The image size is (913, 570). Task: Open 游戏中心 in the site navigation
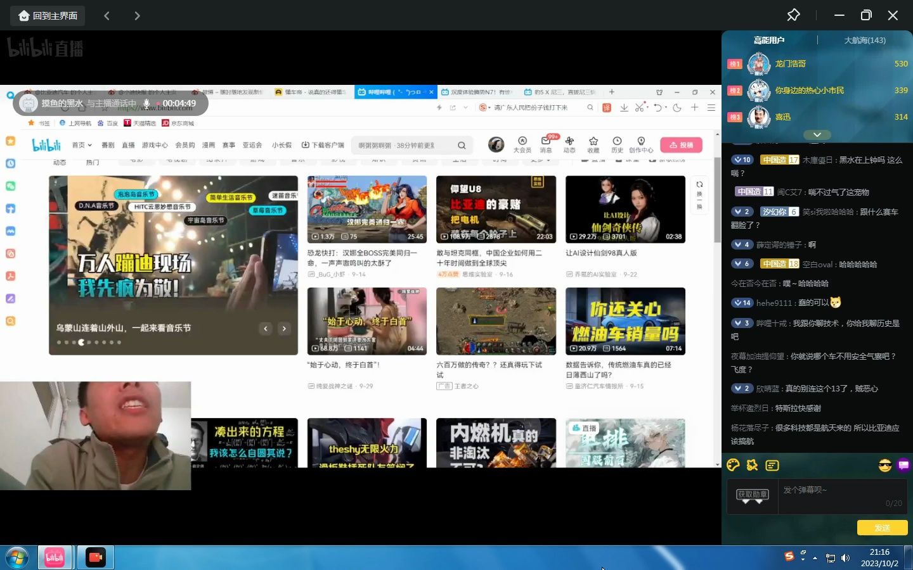[155, 145]
